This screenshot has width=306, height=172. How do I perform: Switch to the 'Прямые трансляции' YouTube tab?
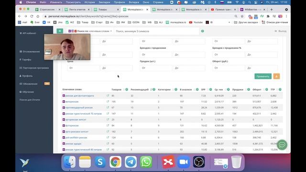(223, 10)
